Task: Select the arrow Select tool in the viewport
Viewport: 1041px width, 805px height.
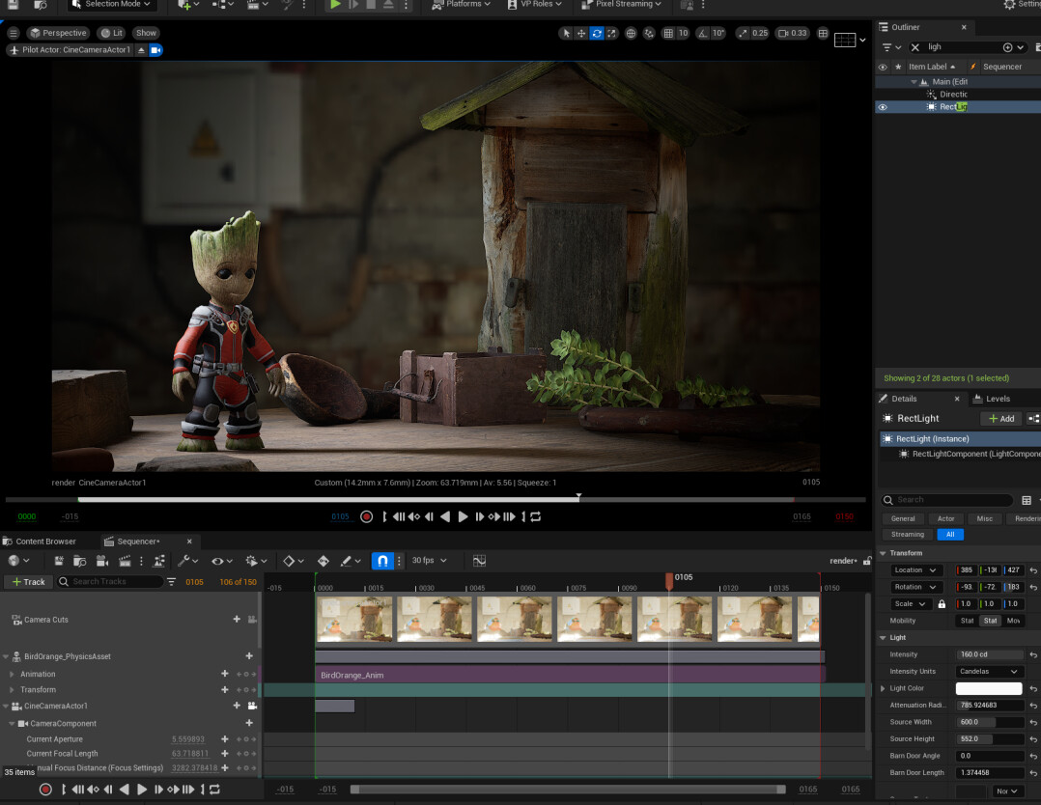Action: point(567,33)
